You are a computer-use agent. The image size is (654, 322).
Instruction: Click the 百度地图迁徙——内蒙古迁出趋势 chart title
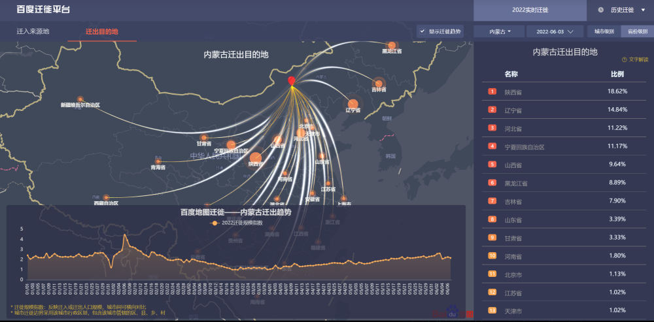coord(235,212)
